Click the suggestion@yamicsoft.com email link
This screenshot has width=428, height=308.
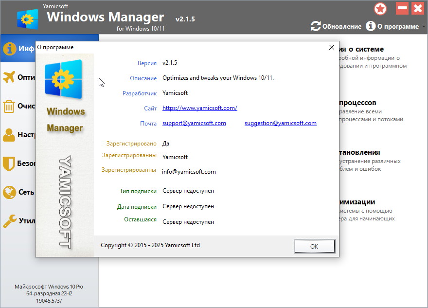281,123
